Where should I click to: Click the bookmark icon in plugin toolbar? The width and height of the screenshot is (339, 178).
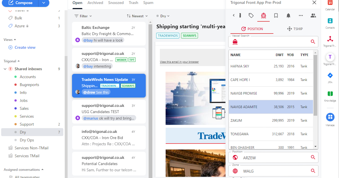[276, 16]
